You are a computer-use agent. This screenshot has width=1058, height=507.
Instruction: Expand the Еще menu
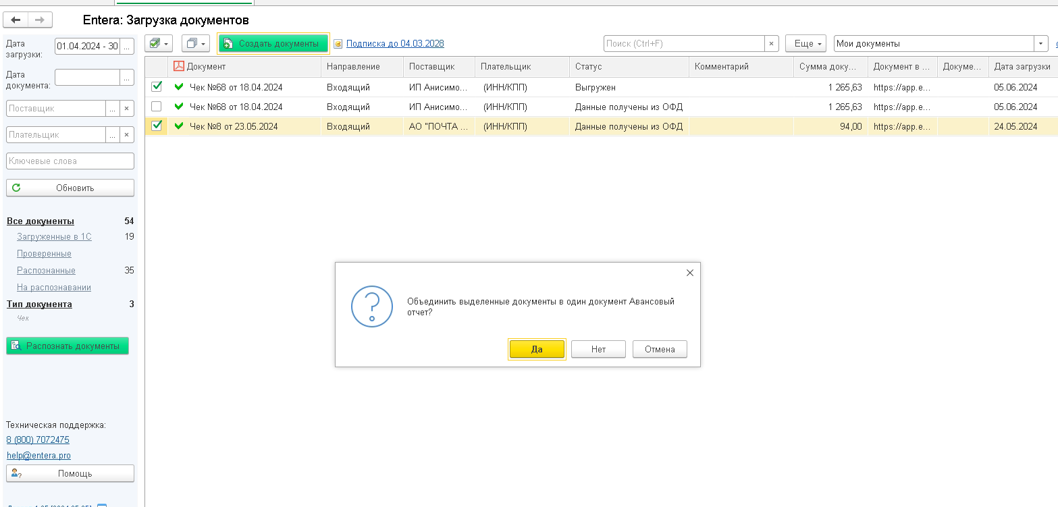pyautogui.click(x=806, y=44)
